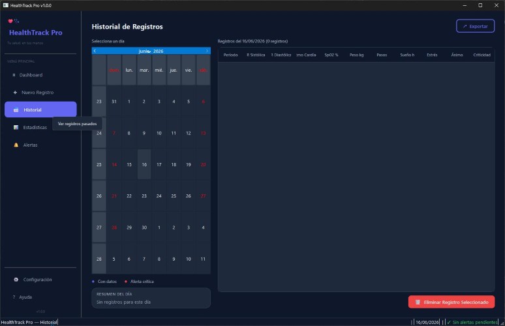Image resolution: width=505 pixels, height=326 pixels.
Task: Click 'Sin registros para este día' summary text
Action: pyautogui.click(x=123, y=302)
